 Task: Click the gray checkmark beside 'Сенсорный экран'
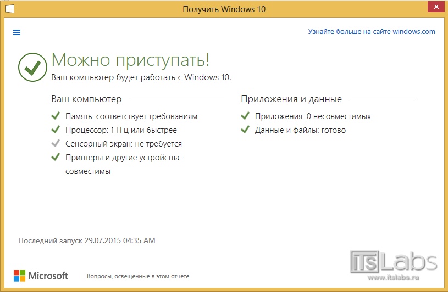(56, 143)
